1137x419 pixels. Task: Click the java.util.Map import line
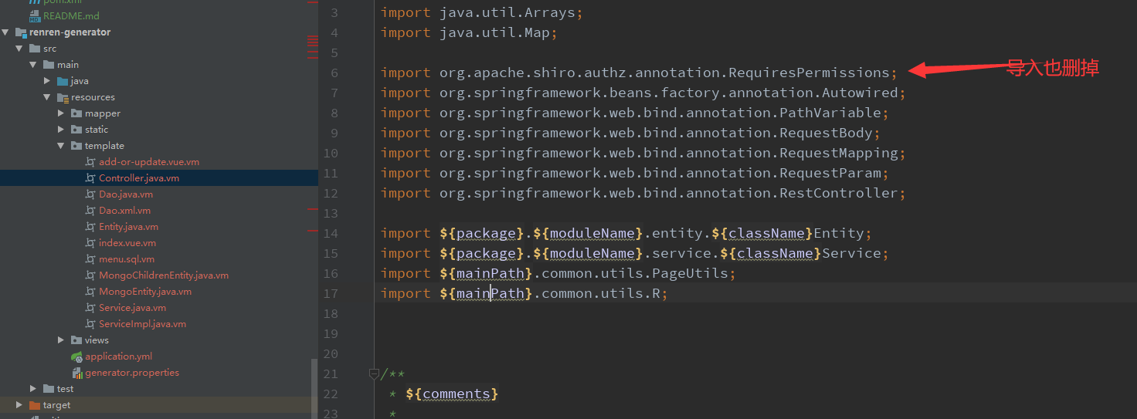[x=469, y=32]
